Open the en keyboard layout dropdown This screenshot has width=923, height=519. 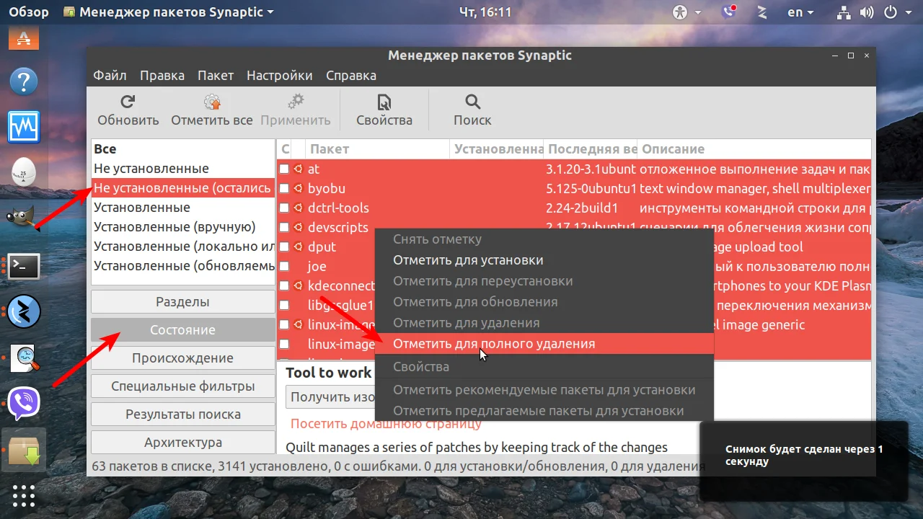coord(800,12)
